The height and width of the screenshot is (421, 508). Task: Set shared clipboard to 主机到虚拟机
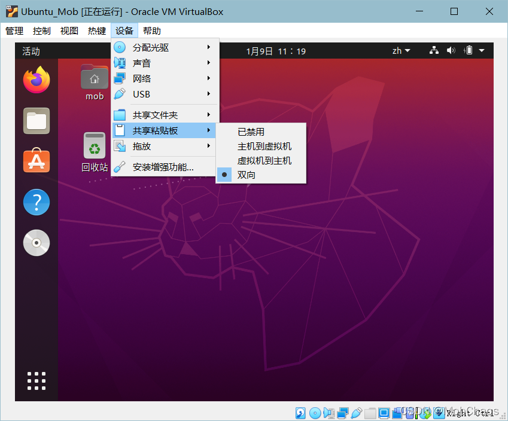[x=261, y=147]
